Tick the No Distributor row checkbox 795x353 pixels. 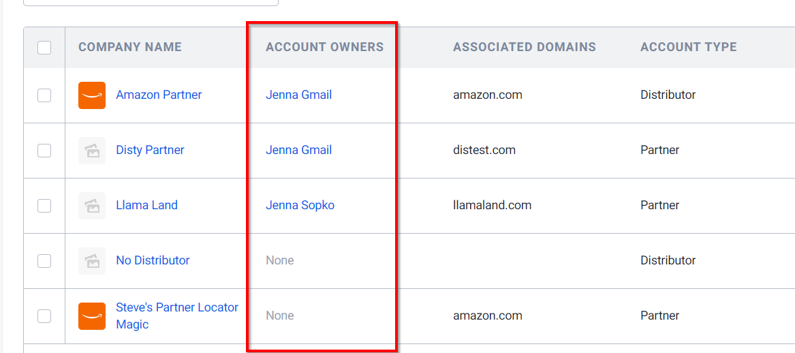pyautogui.click(x=44, y=261)
